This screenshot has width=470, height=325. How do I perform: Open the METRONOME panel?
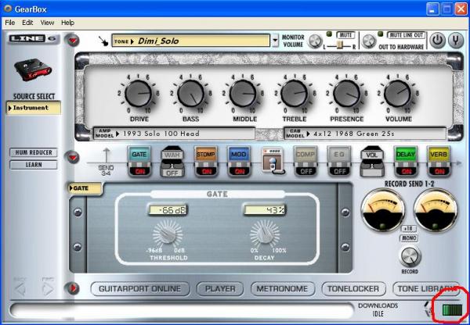click(282, 289)
